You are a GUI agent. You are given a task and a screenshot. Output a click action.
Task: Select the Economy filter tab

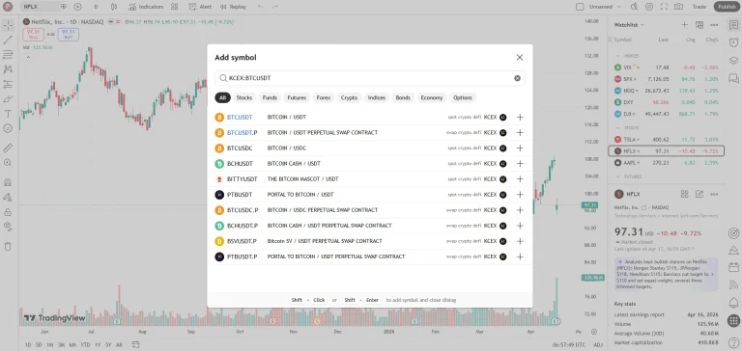click(x=432, y=97)
